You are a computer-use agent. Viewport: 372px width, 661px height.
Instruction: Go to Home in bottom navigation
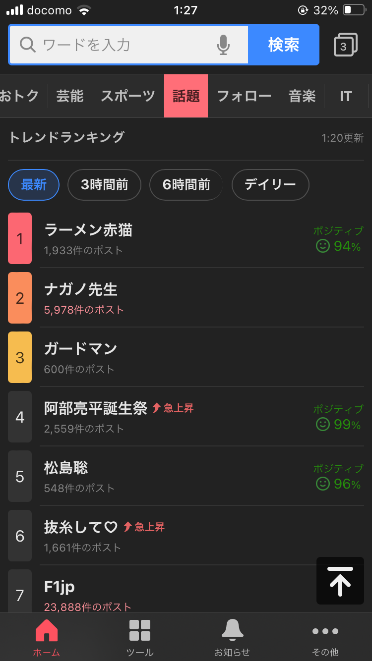tap(47, 637)
